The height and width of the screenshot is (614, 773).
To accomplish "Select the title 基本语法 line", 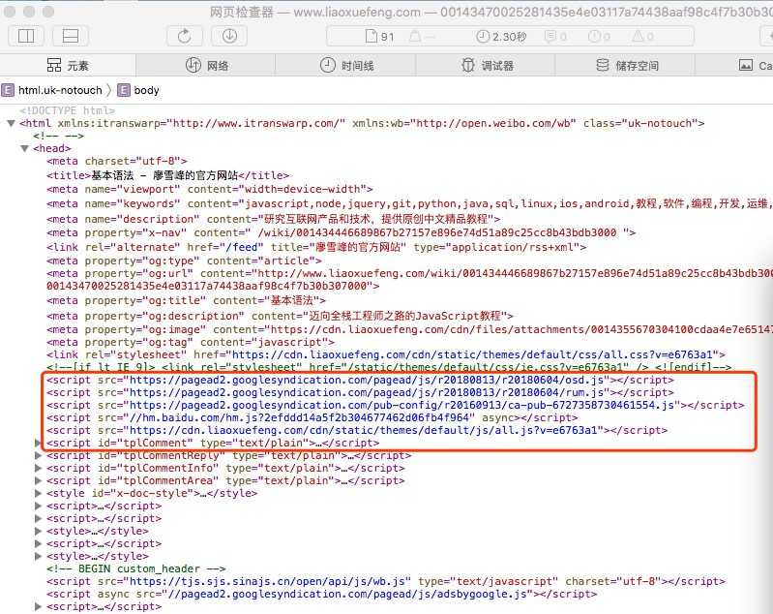I will pos(167,175).
